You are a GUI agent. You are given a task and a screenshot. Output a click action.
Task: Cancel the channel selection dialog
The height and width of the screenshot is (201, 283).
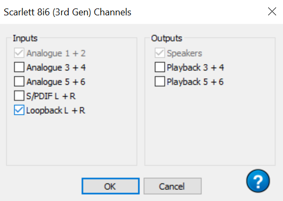173,186
